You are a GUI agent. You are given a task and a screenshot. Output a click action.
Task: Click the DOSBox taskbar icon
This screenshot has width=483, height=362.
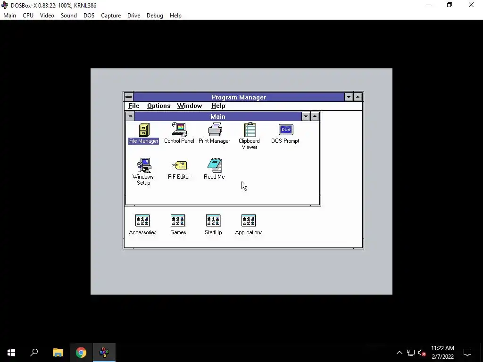(104, 353)
